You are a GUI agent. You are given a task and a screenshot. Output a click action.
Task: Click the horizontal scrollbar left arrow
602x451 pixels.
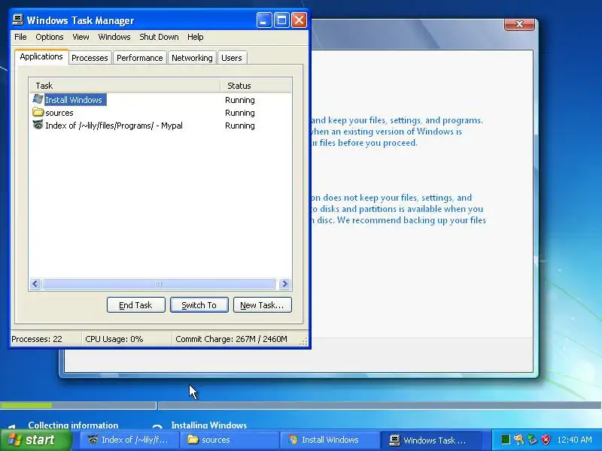[35, 284]
